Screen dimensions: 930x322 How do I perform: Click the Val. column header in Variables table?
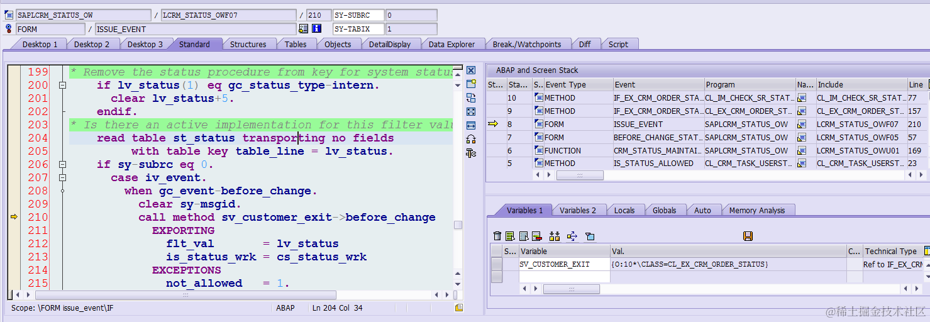coord(728,251)
